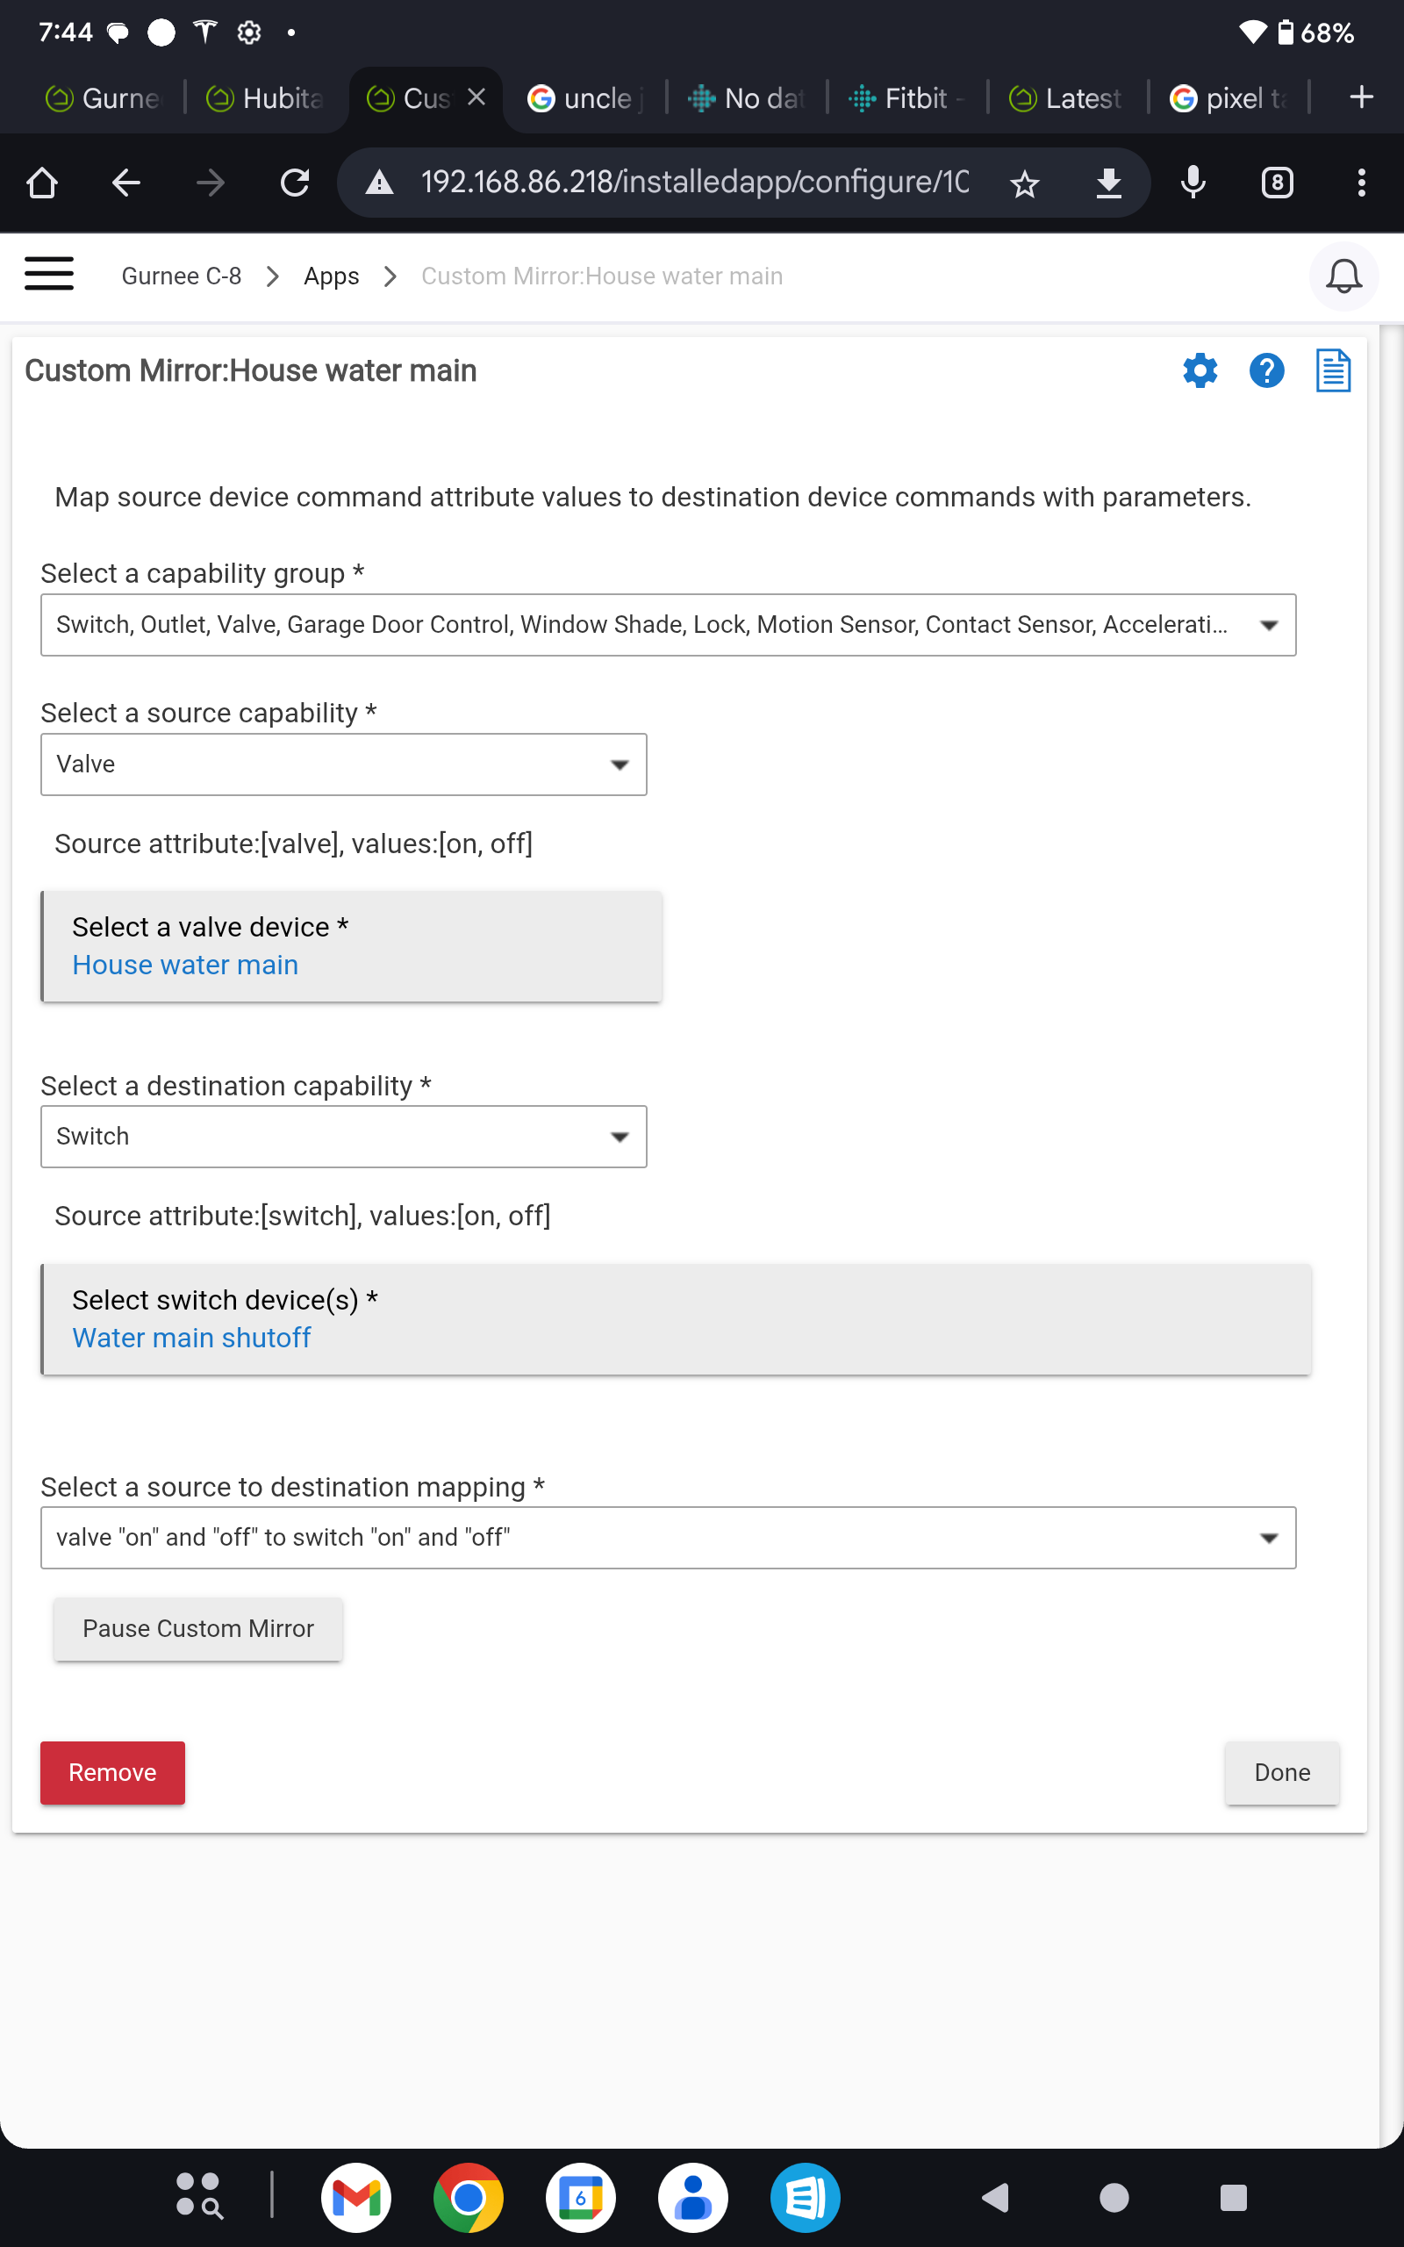Viewport: 1404px width, 2247px height.
Task: Start voice search with the microphone icon
Action: pyautogui.click(x=1193, y=182)
